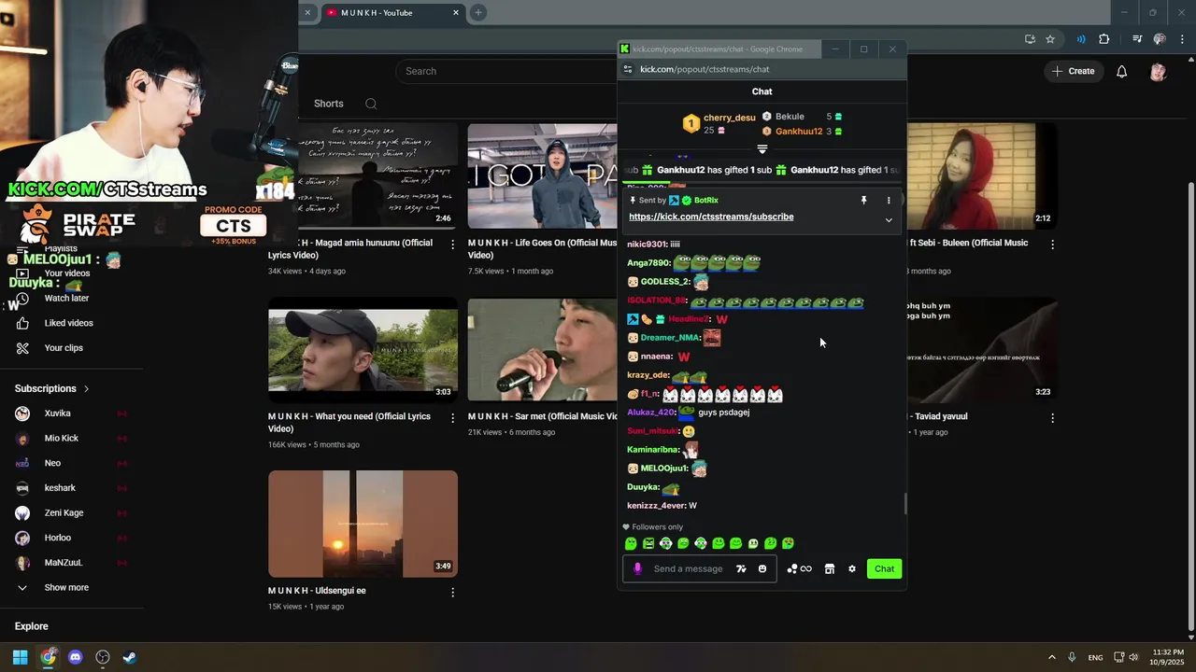The width and height of the screenshot is (1196, 672).
Task: Open Your clips in sidebar
Action: 64,348
